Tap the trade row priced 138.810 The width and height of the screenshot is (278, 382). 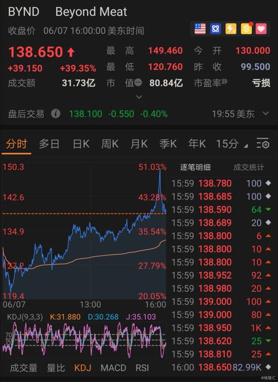coord(221,354)
